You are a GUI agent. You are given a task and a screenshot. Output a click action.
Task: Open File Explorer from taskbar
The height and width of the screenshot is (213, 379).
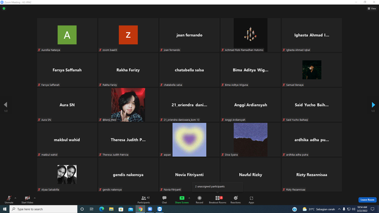coord(111,209)
